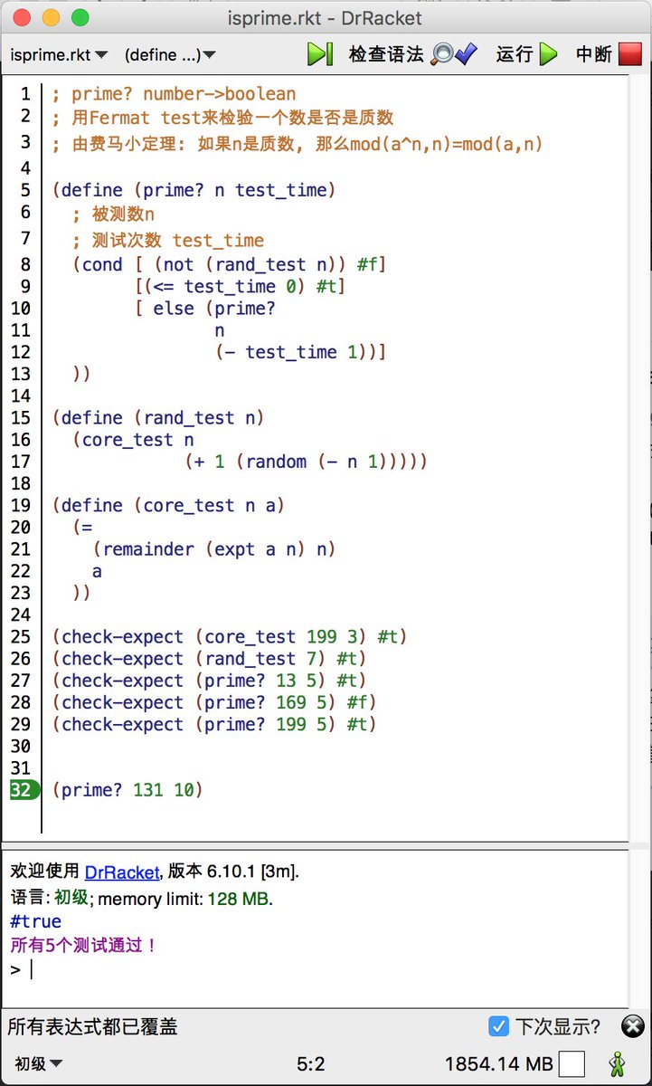652x1086 pixels.
Task: Close the coverage message bar with X icon
Action: (633, 1026)
